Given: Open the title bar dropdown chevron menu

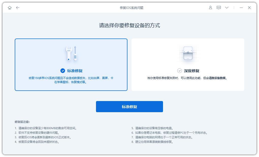Looking at the screenshot, I should point(226,8).
